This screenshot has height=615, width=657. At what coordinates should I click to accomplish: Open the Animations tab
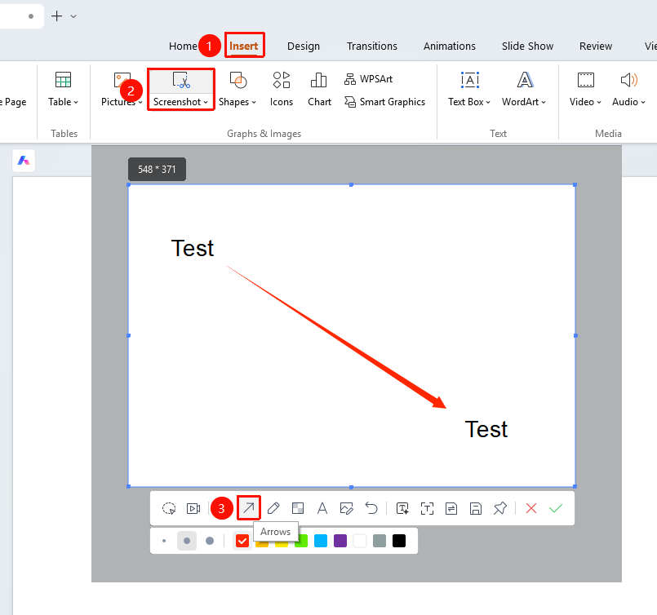[x=449, y=46]
